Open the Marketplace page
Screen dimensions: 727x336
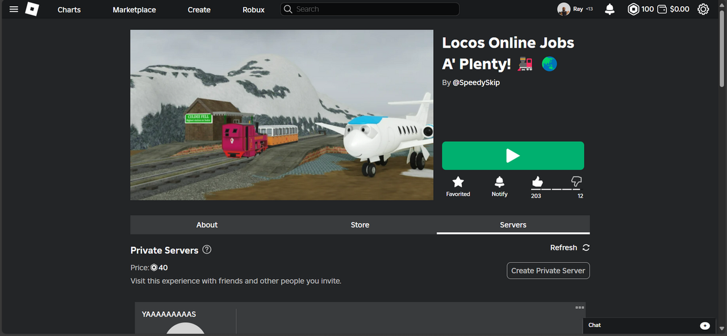134,10
